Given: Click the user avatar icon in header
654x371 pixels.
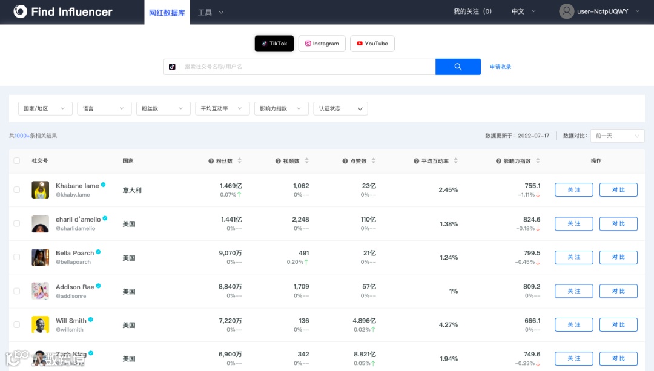Looking at the screenshot, I should click(x=566, y=11).
